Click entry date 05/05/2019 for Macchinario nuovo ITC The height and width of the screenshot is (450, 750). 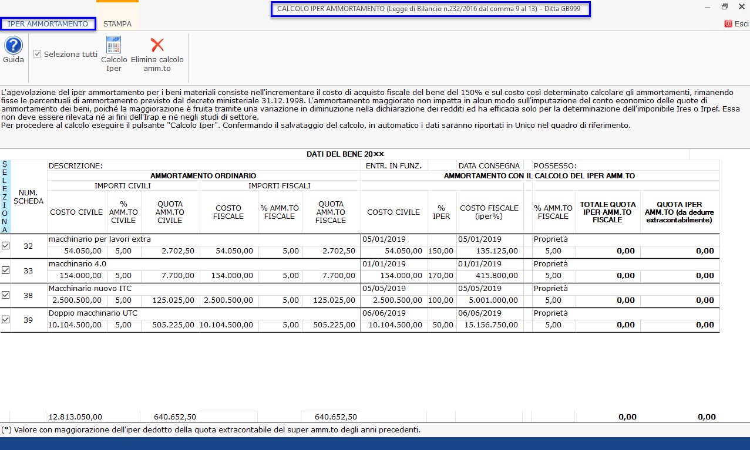coord(384,288)
